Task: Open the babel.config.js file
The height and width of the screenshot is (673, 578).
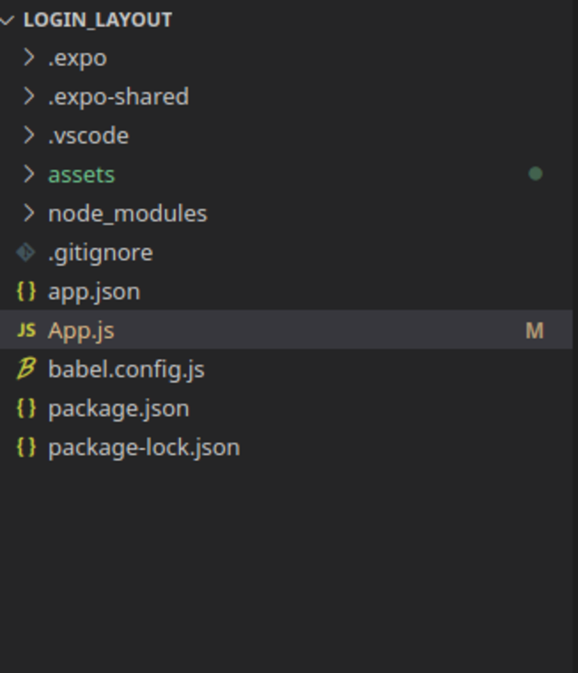Action: pos(126,369)
